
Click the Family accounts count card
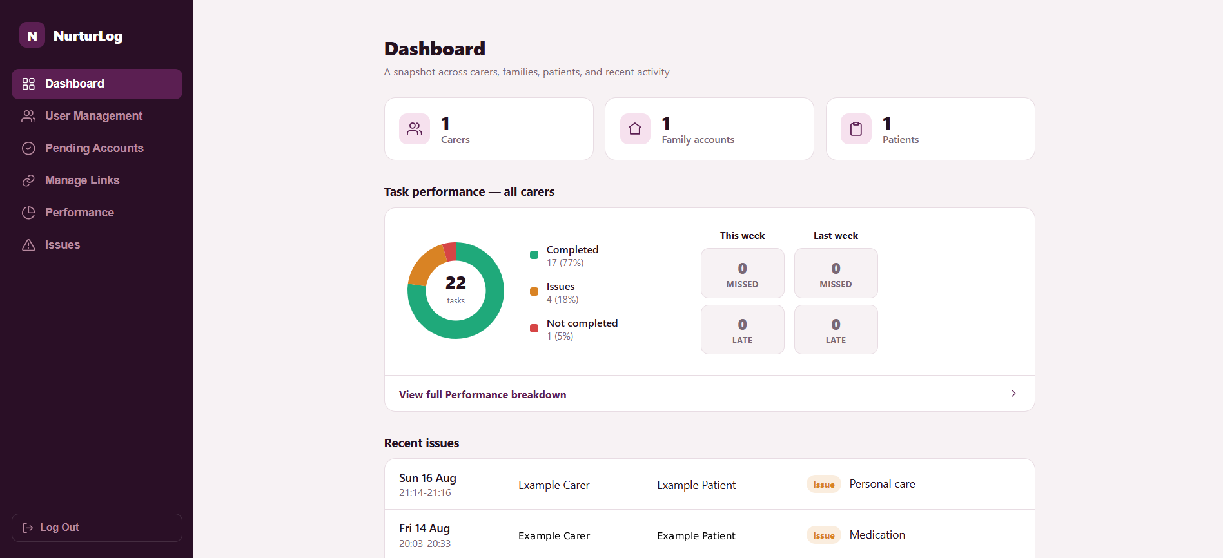[x=709, y=129]
